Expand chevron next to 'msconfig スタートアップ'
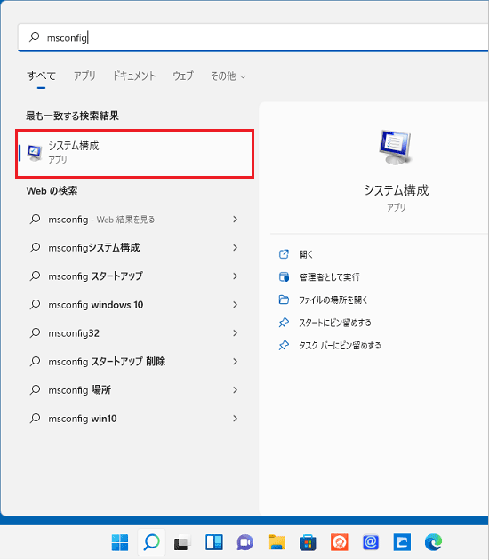This screenshot has height=560, width=489. tap(235, 276)
